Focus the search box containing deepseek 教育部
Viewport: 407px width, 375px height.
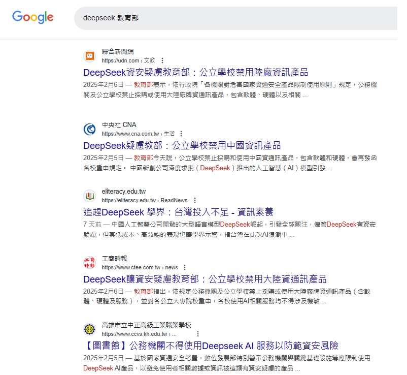(x=235, y=18)
